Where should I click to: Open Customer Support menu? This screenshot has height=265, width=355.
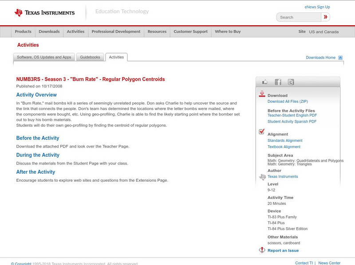pos(191,31)
